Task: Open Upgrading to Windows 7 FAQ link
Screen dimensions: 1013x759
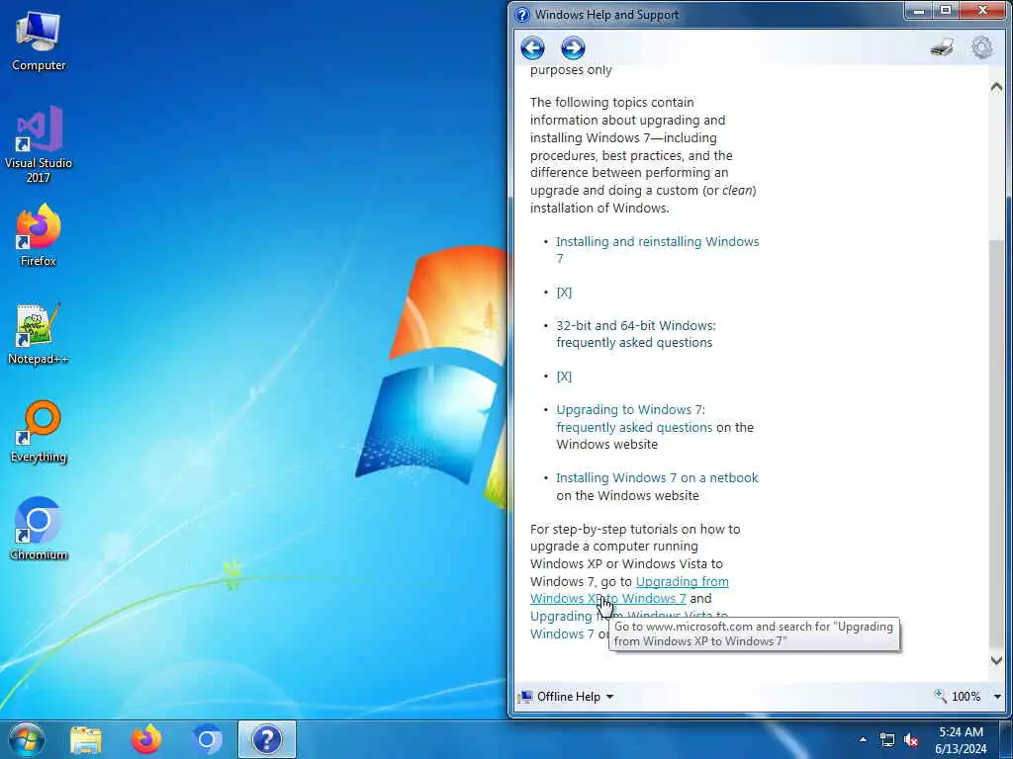Action: (634, 418)
